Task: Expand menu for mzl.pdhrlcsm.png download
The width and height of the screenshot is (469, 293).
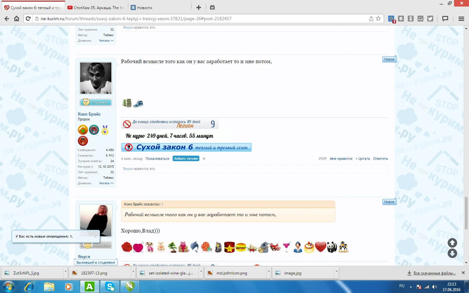Action: (x=269, y=271)
